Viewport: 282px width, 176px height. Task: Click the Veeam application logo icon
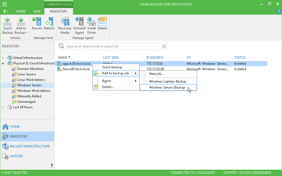tap(5, 4)
